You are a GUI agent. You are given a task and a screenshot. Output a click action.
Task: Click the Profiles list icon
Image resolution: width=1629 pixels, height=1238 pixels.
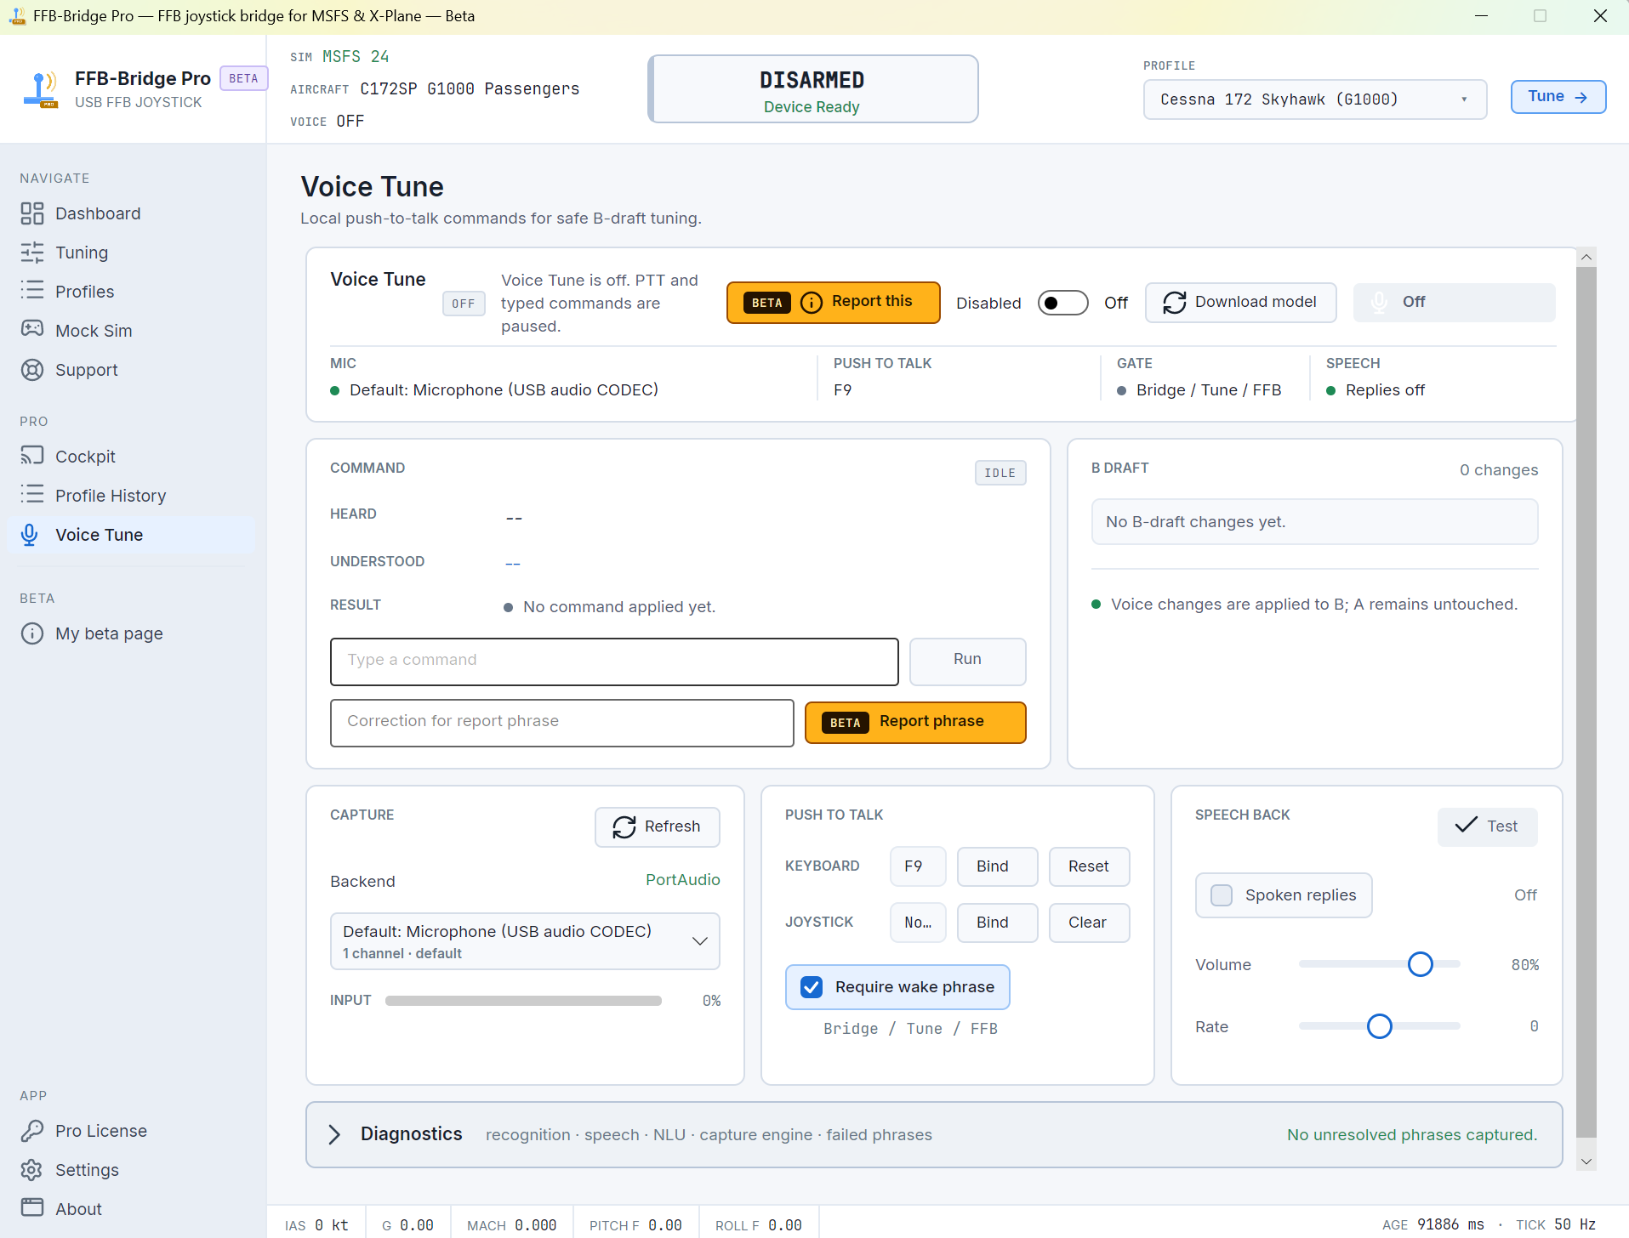(32, 292)
